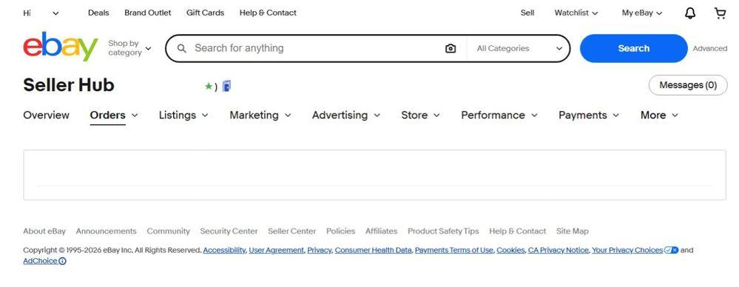Click the privacy choices toggle icon
The width and height of the screenshot is (739, 287).
click(x=671, y=250)
